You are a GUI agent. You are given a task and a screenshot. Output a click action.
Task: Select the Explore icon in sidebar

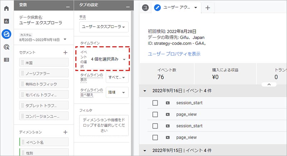click(x=6, y=34)
